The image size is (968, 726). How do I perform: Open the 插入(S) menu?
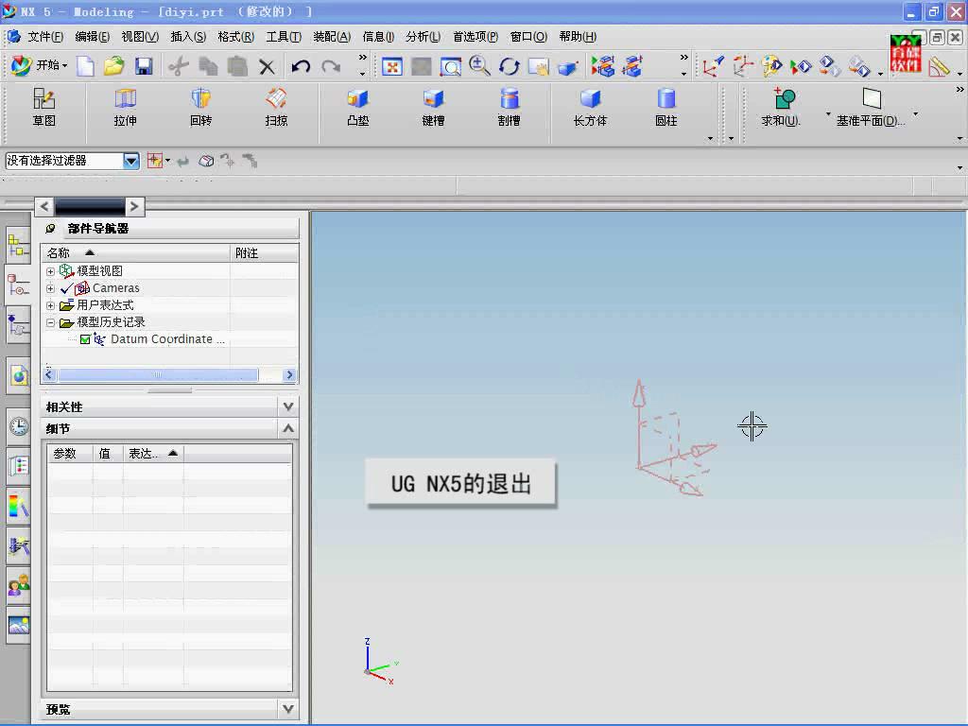[x=188, y=37]
